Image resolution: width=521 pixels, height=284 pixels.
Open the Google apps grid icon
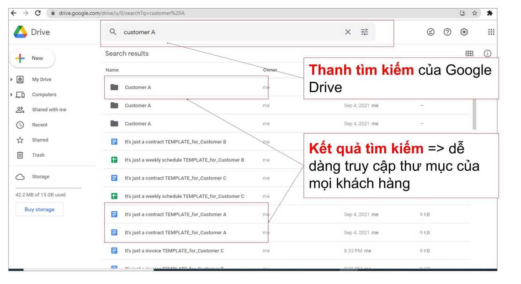[x=491, y=32]
